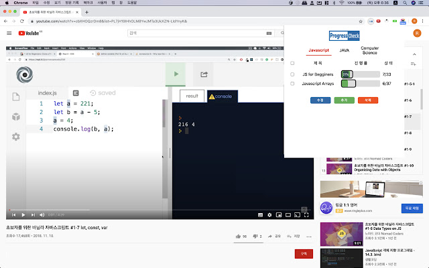Enter fullscreen video mode
The image size is (429, 268).
tap(307, 214)
